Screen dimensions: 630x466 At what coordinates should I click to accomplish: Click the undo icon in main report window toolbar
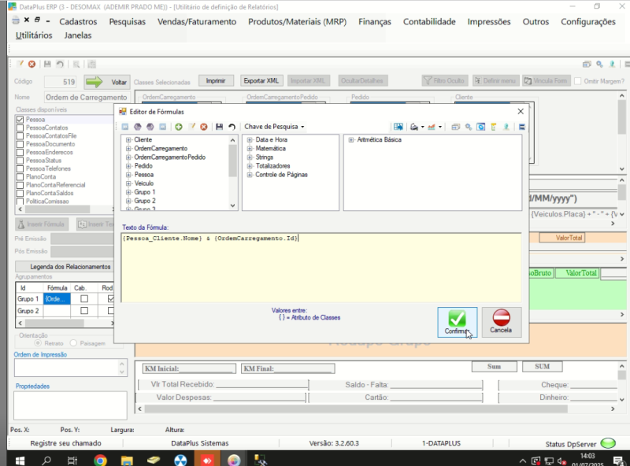[60, 65]
